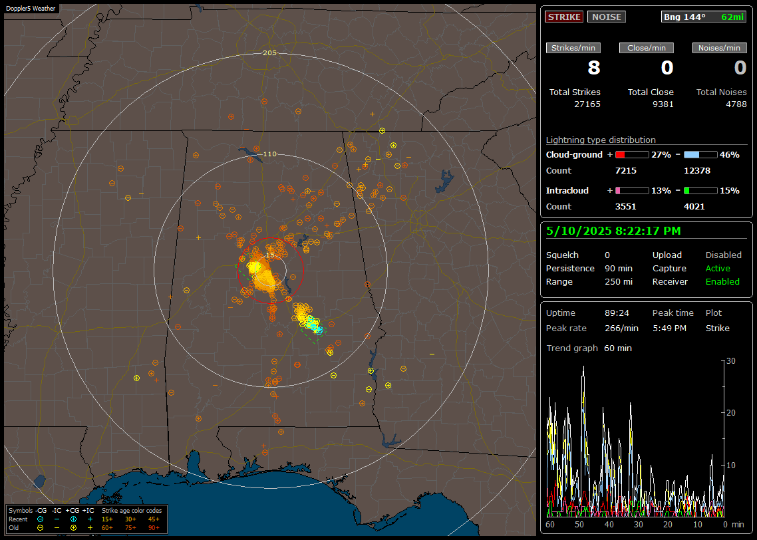This screenshot has height=540, width=757.
Task: Click the cloud-ground 46% percentage value
Action: (730, 155)
